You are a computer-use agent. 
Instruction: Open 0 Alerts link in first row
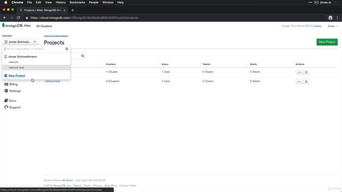point(255,72)
